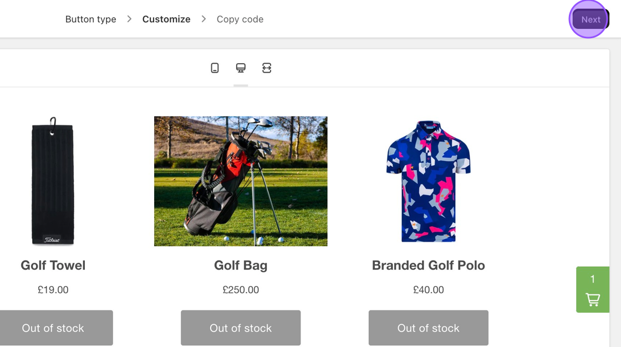The height and width of the screenshot is (347, 621).
Task: Select the desktop preview icon
Action: pos(241,68)
